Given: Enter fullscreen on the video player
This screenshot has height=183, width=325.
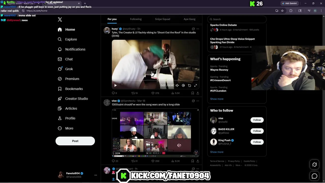Looking at the screenshot, I should [196, 85].
